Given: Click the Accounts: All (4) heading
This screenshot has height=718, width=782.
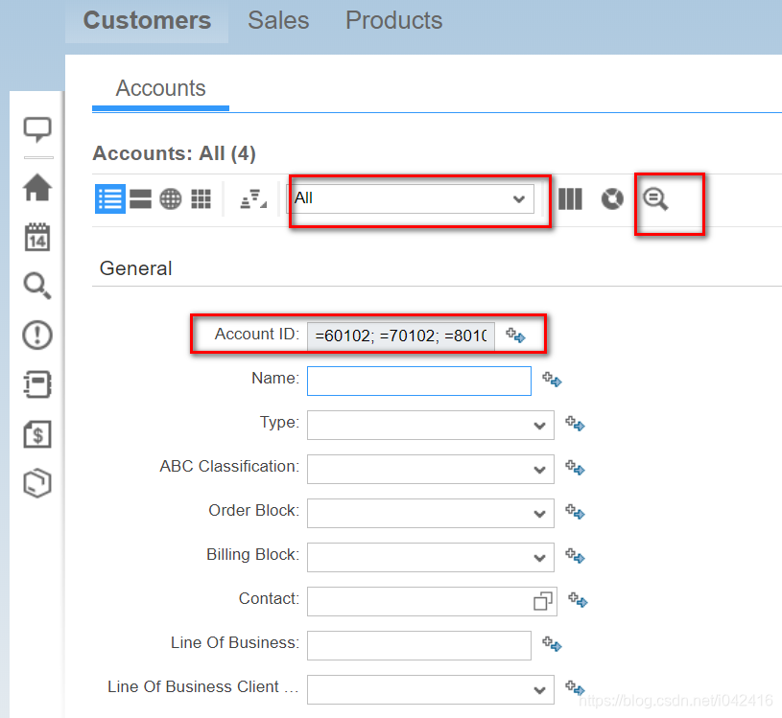Looking at the screenshot, I should point(174,153).
